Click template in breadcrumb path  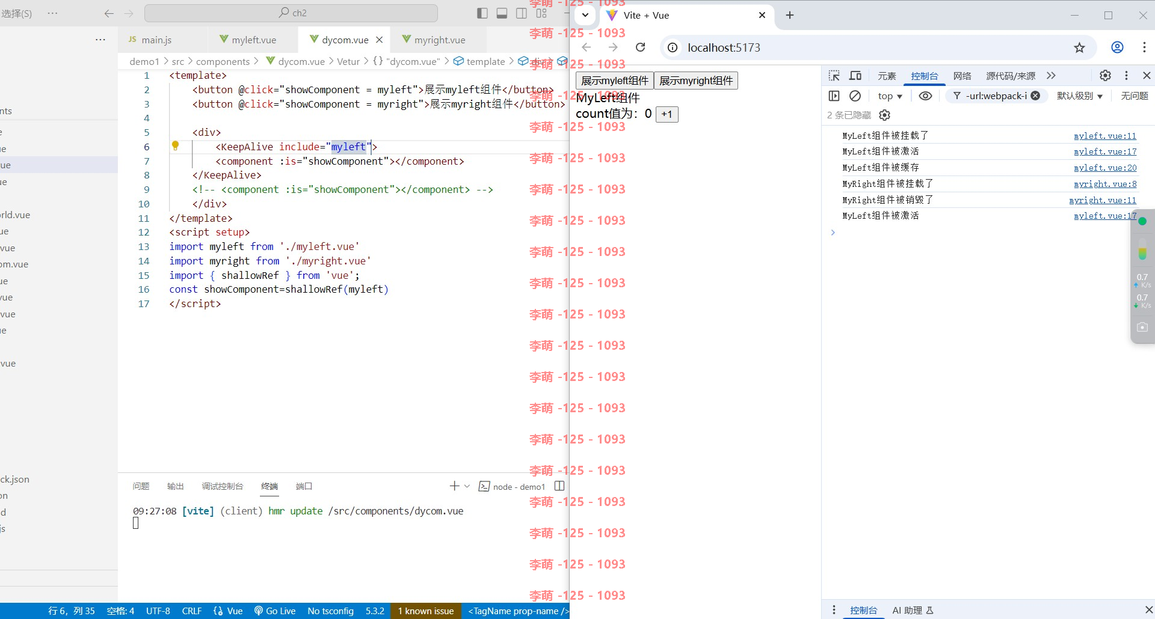[x=485, y=61]
